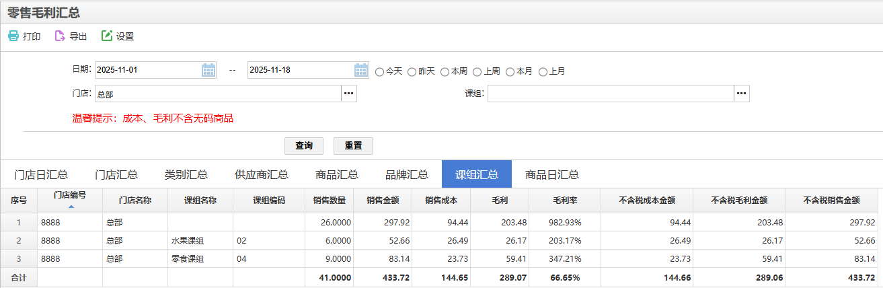Click the print (打印) printer icon
883x288 pixels.
tap(13, 36)
